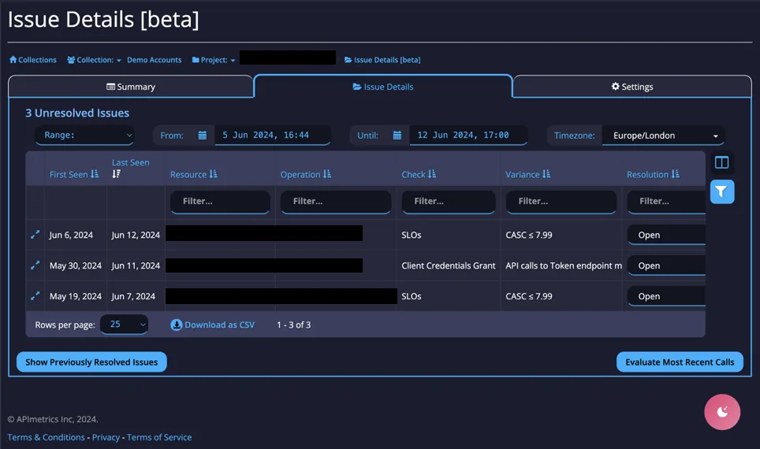Viewport: 760px width, 449px height.
Task: Sort by Check column
Action: coord(419,174)
